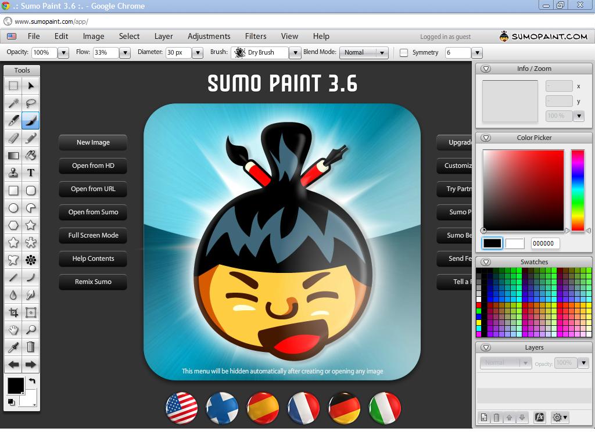Image resolution: width=595 pixels, height=446 pixels.
Task: Select the Text tool
Action: coord(32,172)
